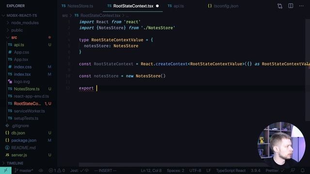The height and width of the screenshot is (174, 310).
Task: Click the git icon beside .gitignore
Action: 7,126
